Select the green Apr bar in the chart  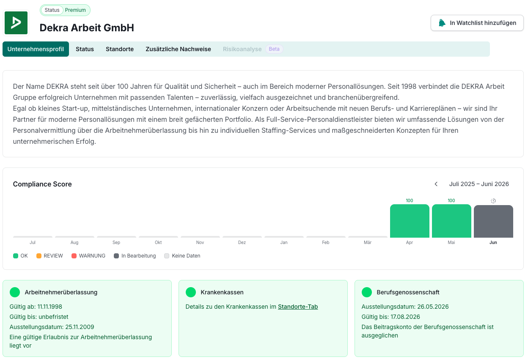tap(410, 221)
